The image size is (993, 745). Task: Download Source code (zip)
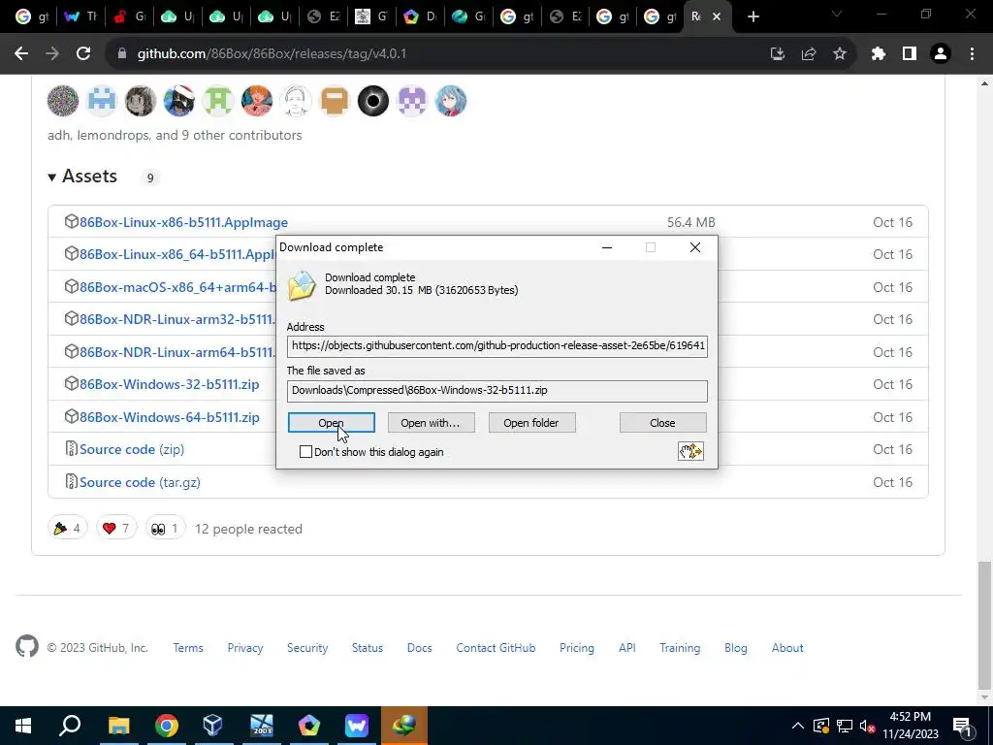[132, 449]
